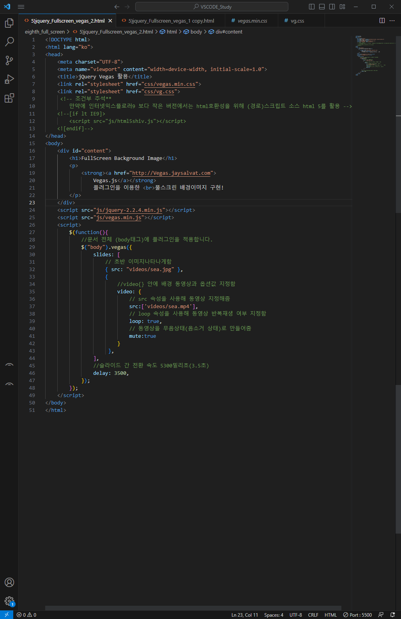Open the editor More Actions ellipsis
Viewport: 401px width, 619px height.
tap(392, 21)
